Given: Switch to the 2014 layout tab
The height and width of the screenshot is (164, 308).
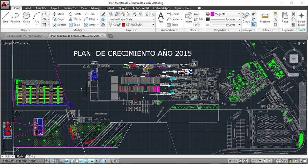Looking at the screenshot, I should click(30, 156).
